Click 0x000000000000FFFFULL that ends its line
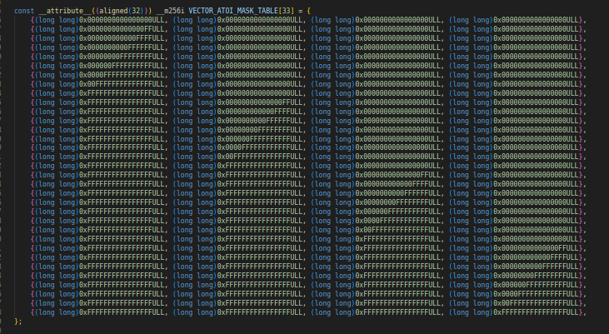The image size is (609, 334). (x=536, y=257)
